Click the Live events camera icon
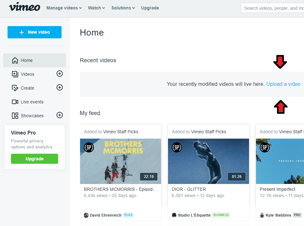Viewport: 304px width, 226px height. coord(15,102)
